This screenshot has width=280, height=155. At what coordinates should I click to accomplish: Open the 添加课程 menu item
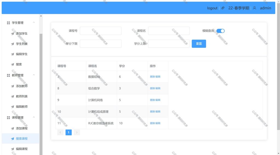[21, 128]
